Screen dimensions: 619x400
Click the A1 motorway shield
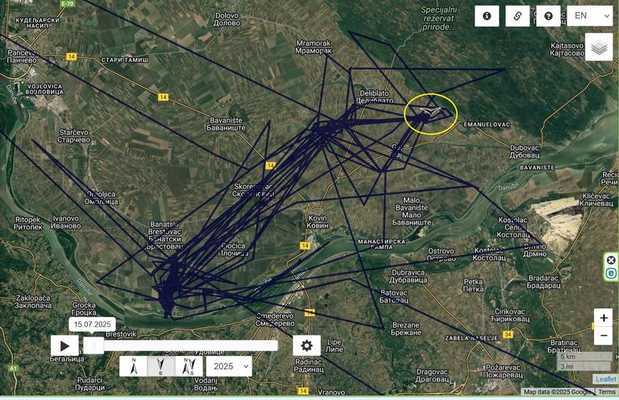(x=14, y=369)
